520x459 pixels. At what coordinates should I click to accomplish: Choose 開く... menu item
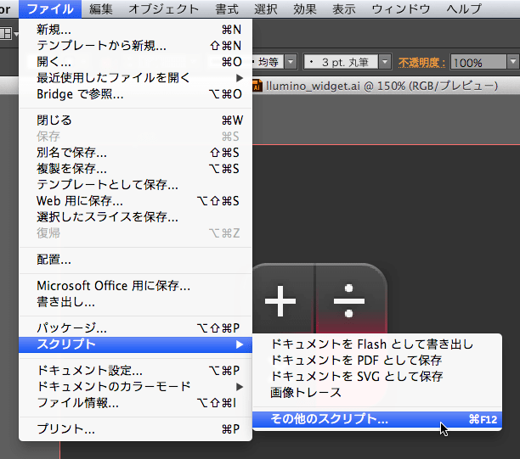tap(136, 62)
